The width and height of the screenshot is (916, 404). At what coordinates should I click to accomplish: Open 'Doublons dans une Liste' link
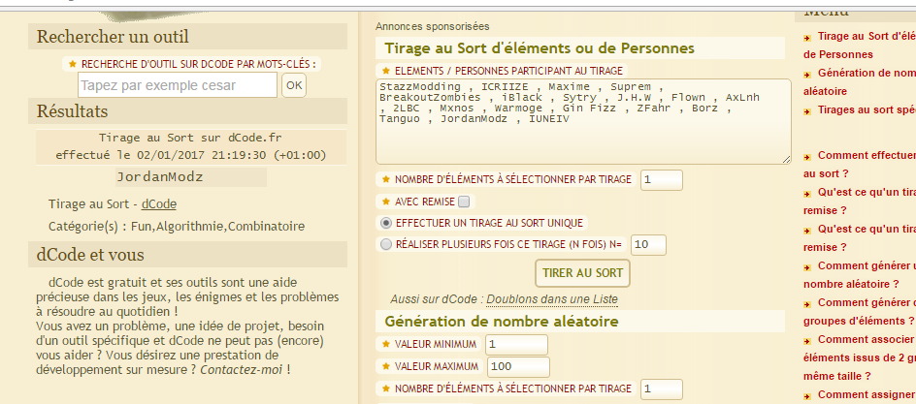pos(552,299)
